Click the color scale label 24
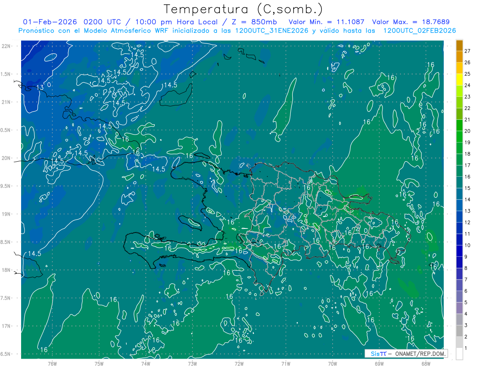The width and height of the screenshot is (478, 369). coord(468,85)
